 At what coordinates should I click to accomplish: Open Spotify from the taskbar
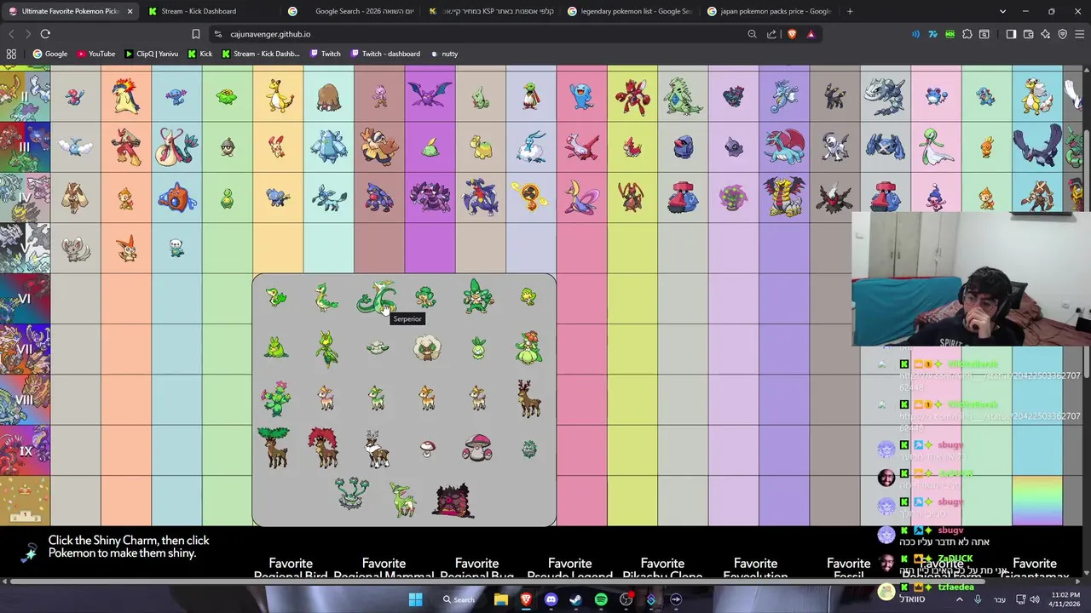[601, 599]
